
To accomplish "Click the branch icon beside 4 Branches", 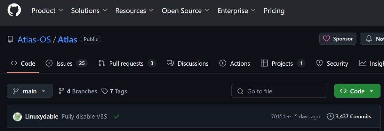I will point(62,91).
